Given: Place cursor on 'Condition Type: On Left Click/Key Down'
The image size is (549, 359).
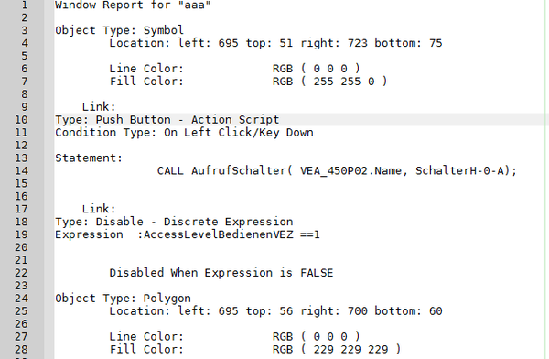Looking at the screenshot, I should pos(184,133).
